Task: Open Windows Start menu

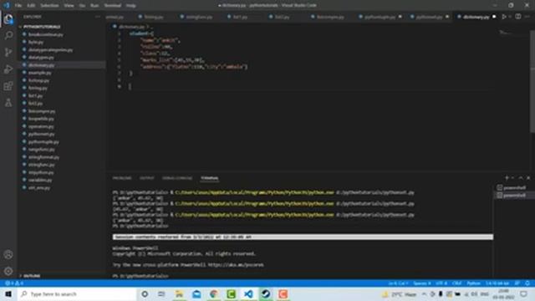Action: click(x=8, y=293)
